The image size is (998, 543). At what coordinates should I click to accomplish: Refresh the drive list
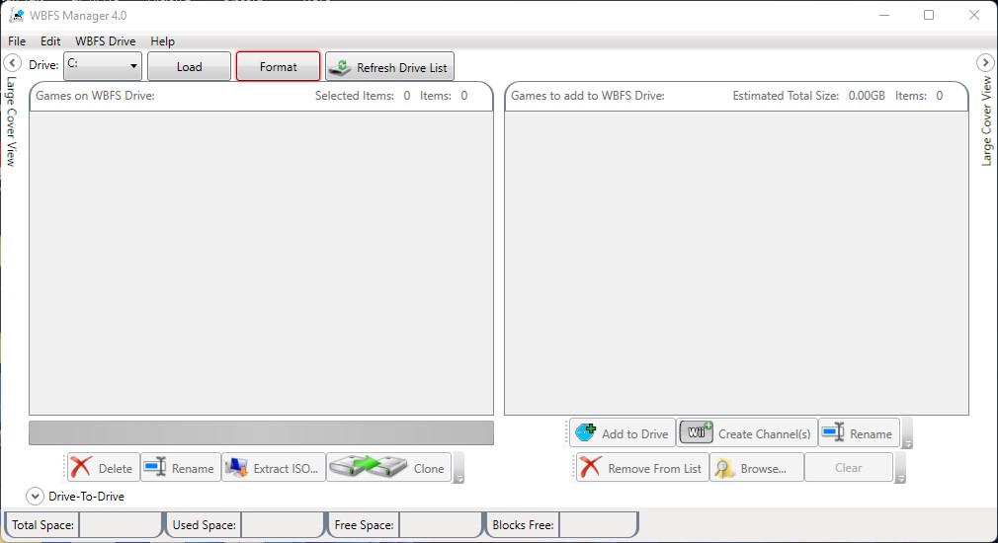click(389, 67)
